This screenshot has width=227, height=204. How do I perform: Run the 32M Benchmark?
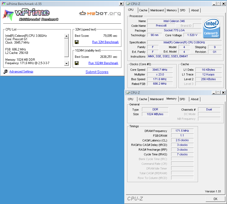coord(105,42)
